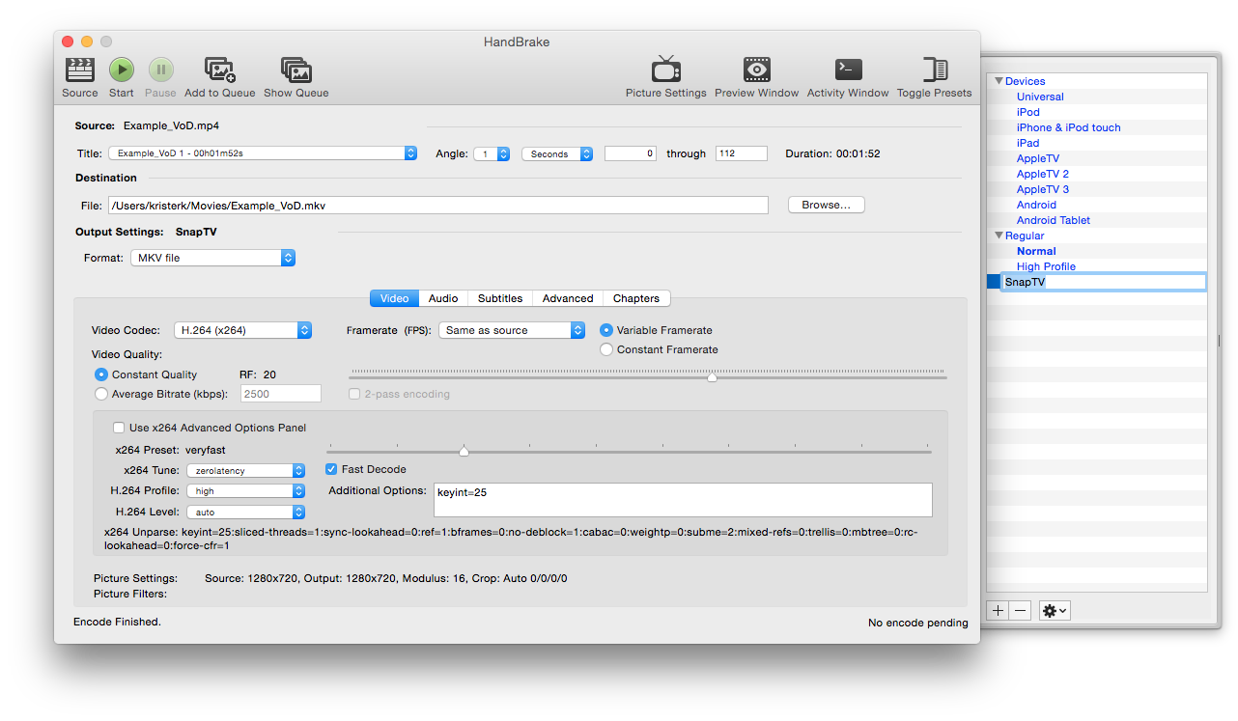Select Average Bitrate radio button
The height and width of the screenshot is (721, 1238).
(101, 394)
